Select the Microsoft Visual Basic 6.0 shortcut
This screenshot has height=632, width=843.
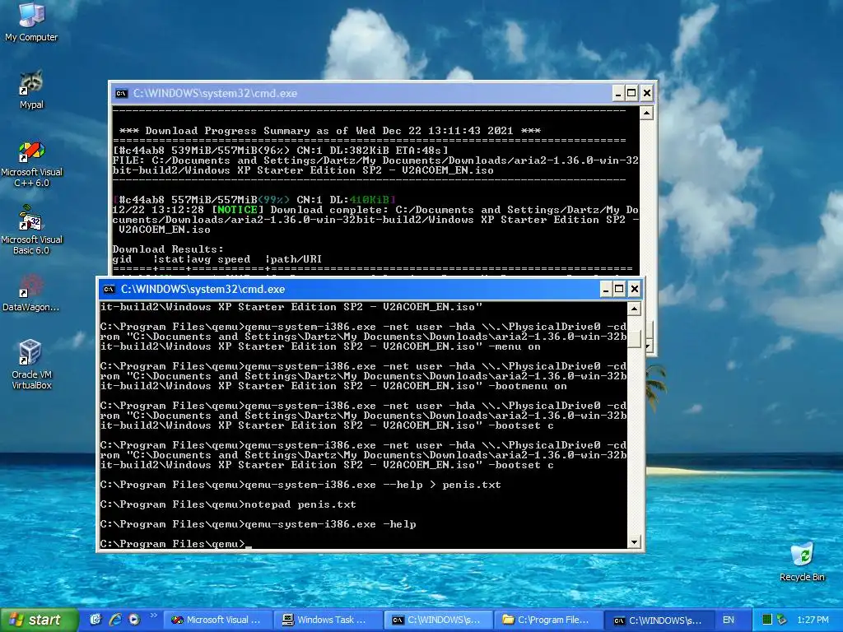point(31,231)
